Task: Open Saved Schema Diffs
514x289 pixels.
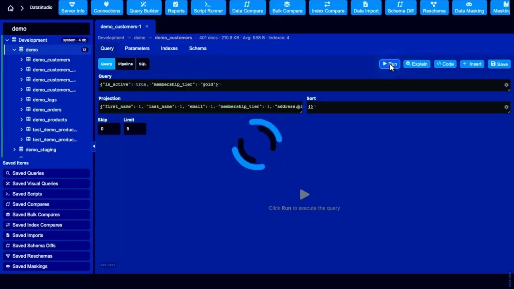Action: click(x=47, y=246)
